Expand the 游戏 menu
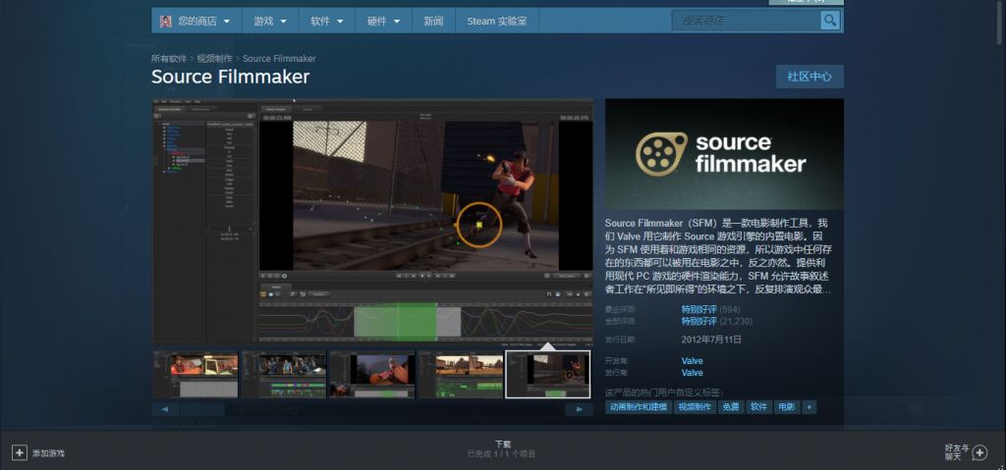Viewport: 1006px width, 470px height. pos(270,21)
